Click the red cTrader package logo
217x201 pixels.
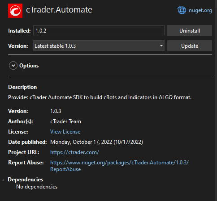pyautogui.click(x=15, y=11)
